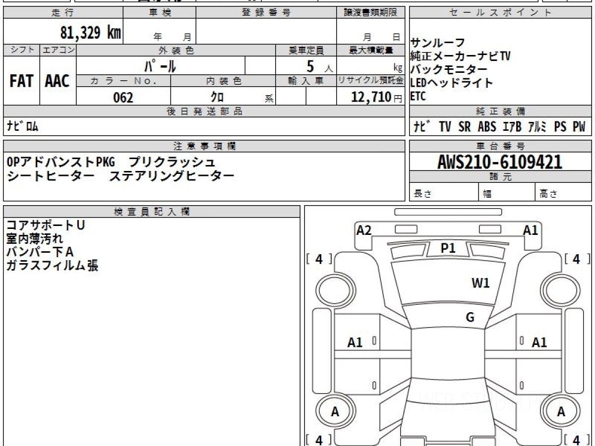Image resolution: width=595 pixels, height=446 pixels.
Task: Select the 高さ dimension cell
Action: (x=564, y=192)
